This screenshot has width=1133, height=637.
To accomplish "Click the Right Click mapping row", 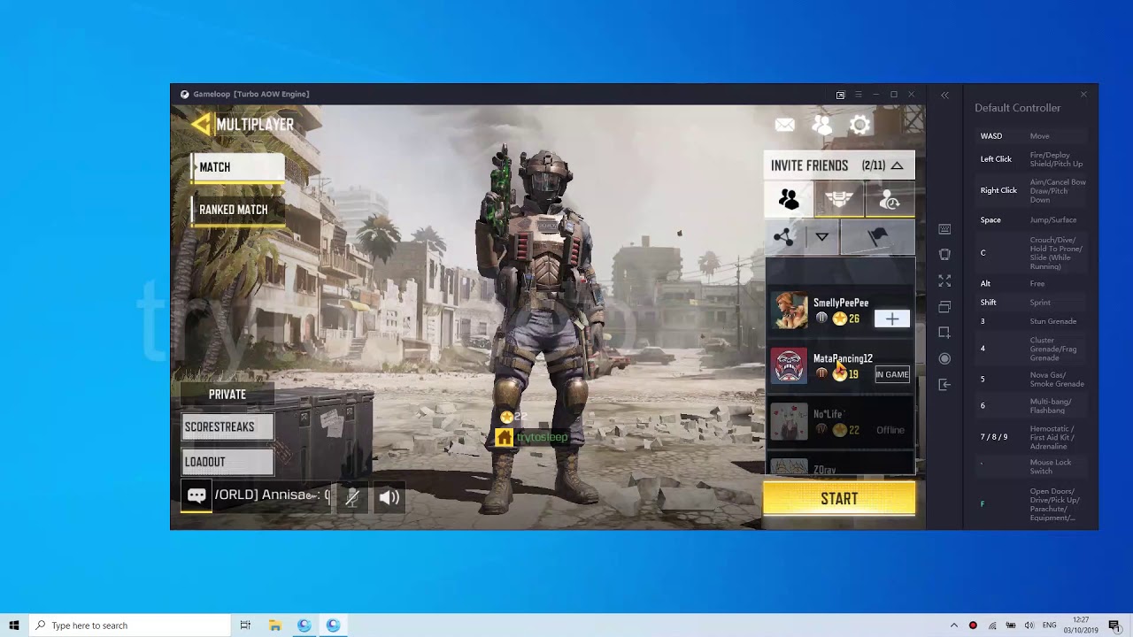I will coord(1031,190).
